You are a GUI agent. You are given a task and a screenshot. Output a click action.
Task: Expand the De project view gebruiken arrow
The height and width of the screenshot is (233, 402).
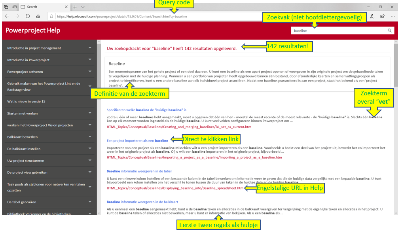pyautogui.click(x=90, y=172)
